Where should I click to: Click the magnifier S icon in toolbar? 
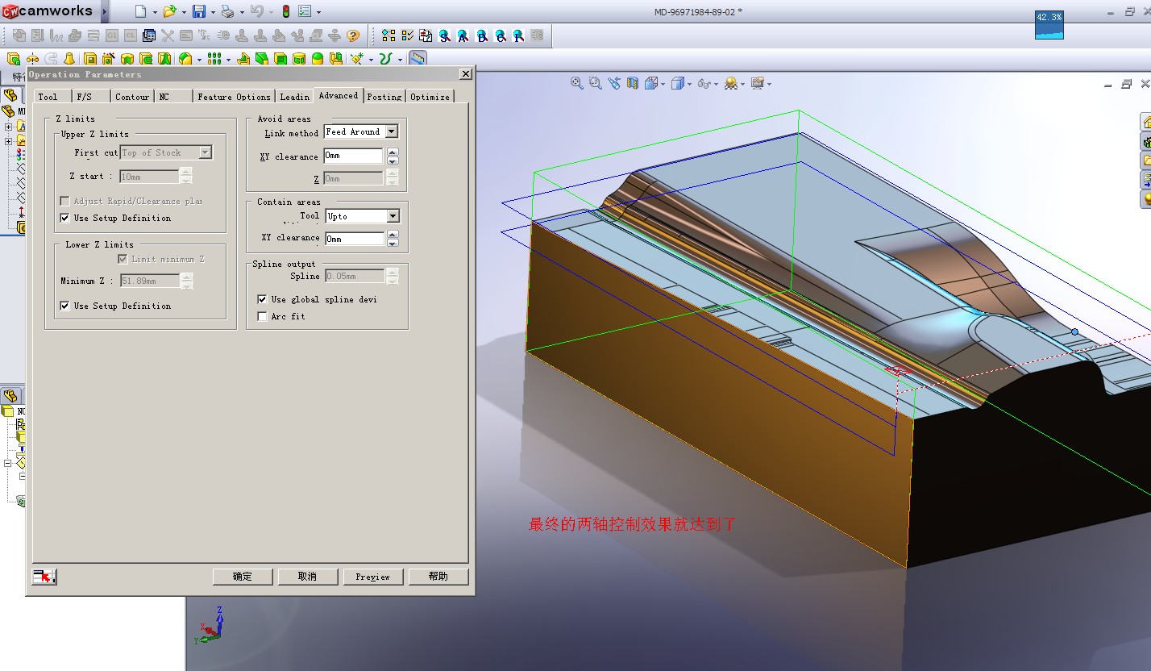pos(445,35)
